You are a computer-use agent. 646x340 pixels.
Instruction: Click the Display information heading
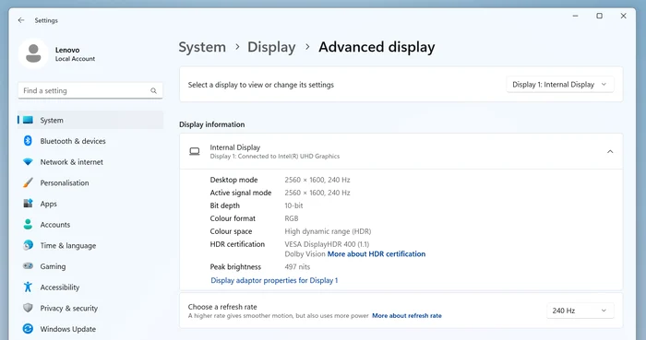point(211,124)
